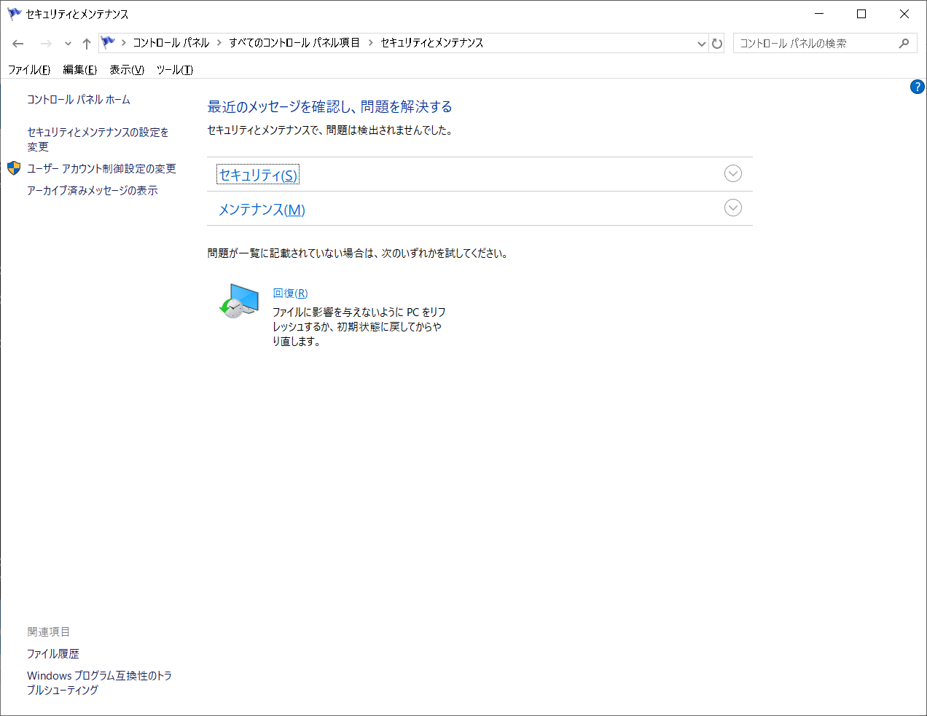This screenshot has height=716, width=927.
Task: Click the back navigation arrow
Action: (x=17, y=43)
